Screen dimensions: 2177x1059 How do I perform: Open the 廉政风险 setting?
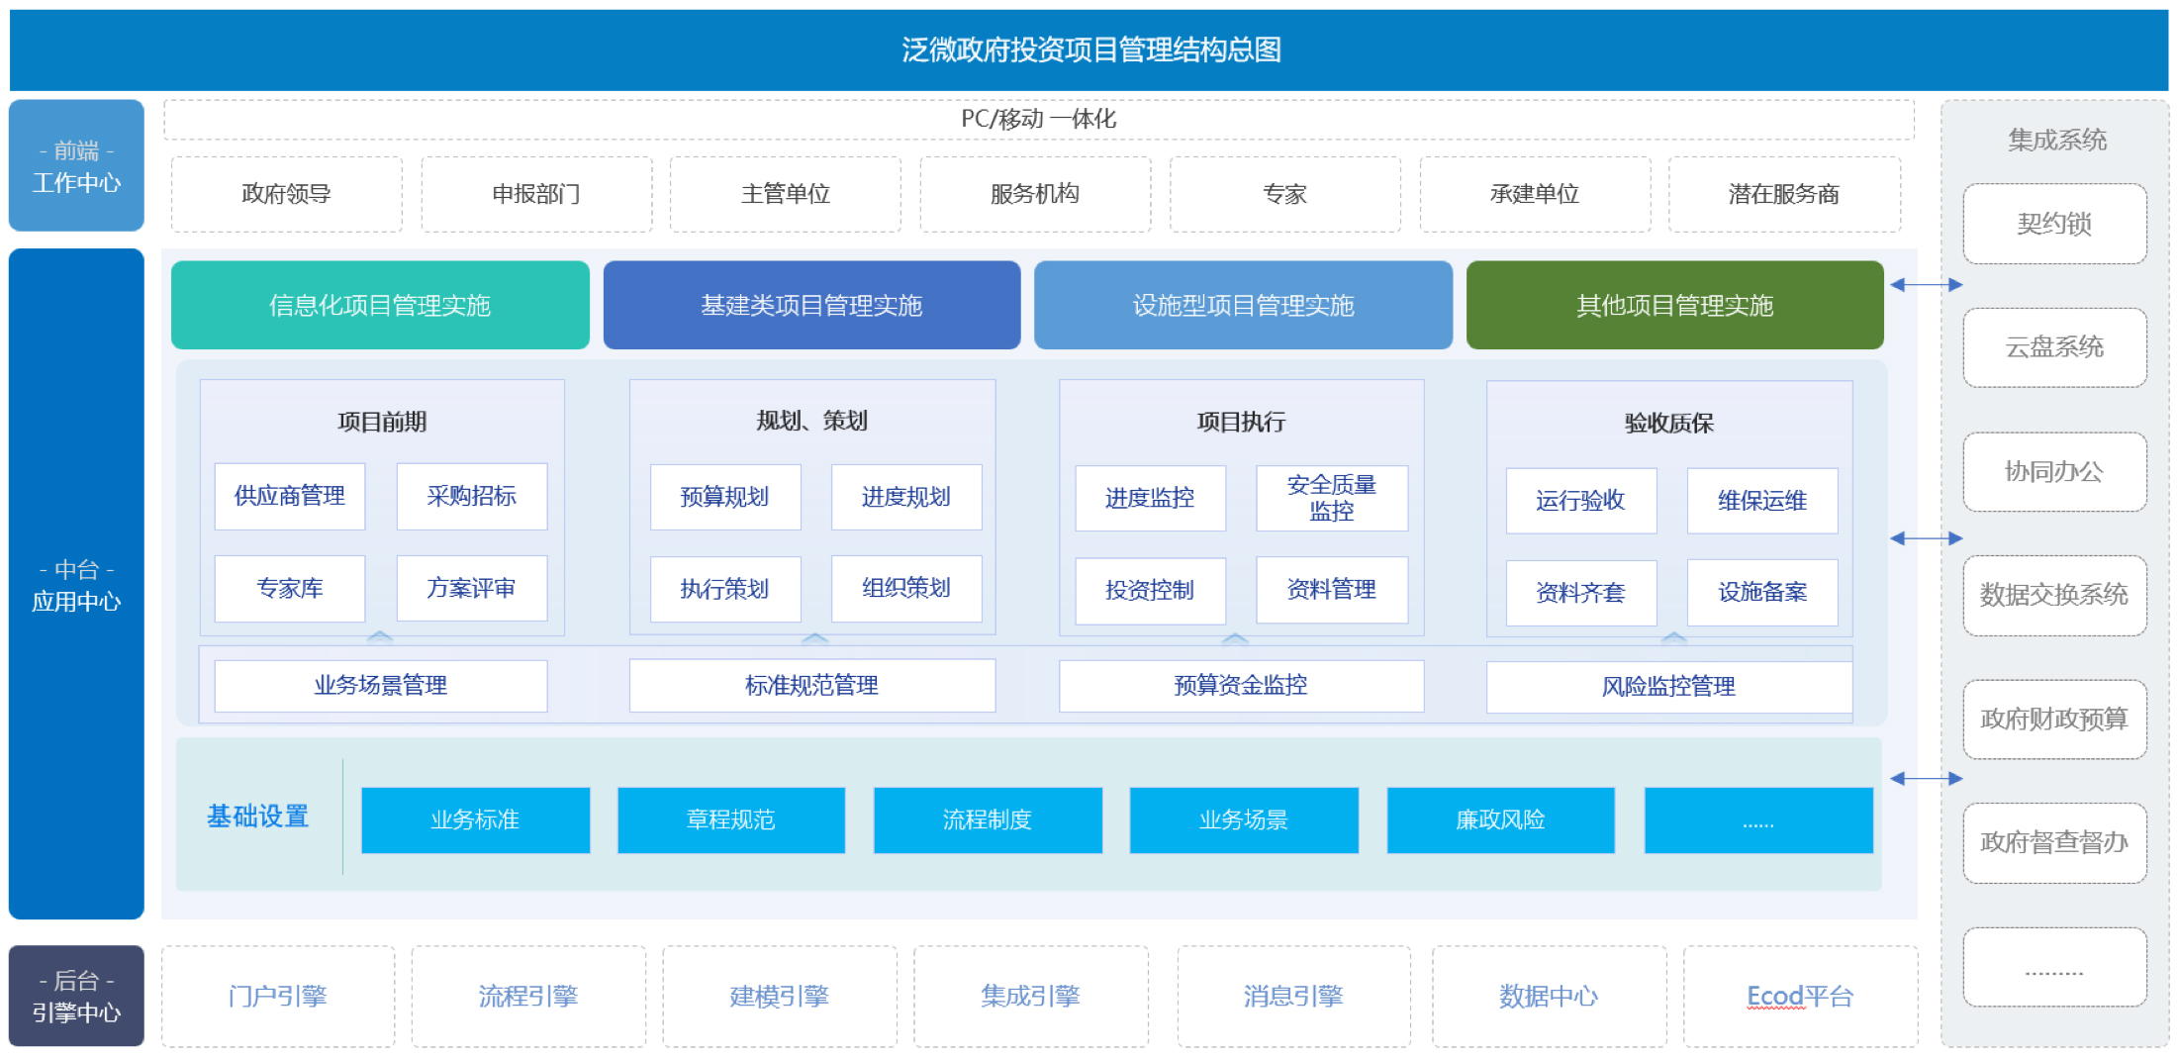(x=1500, y=819)
